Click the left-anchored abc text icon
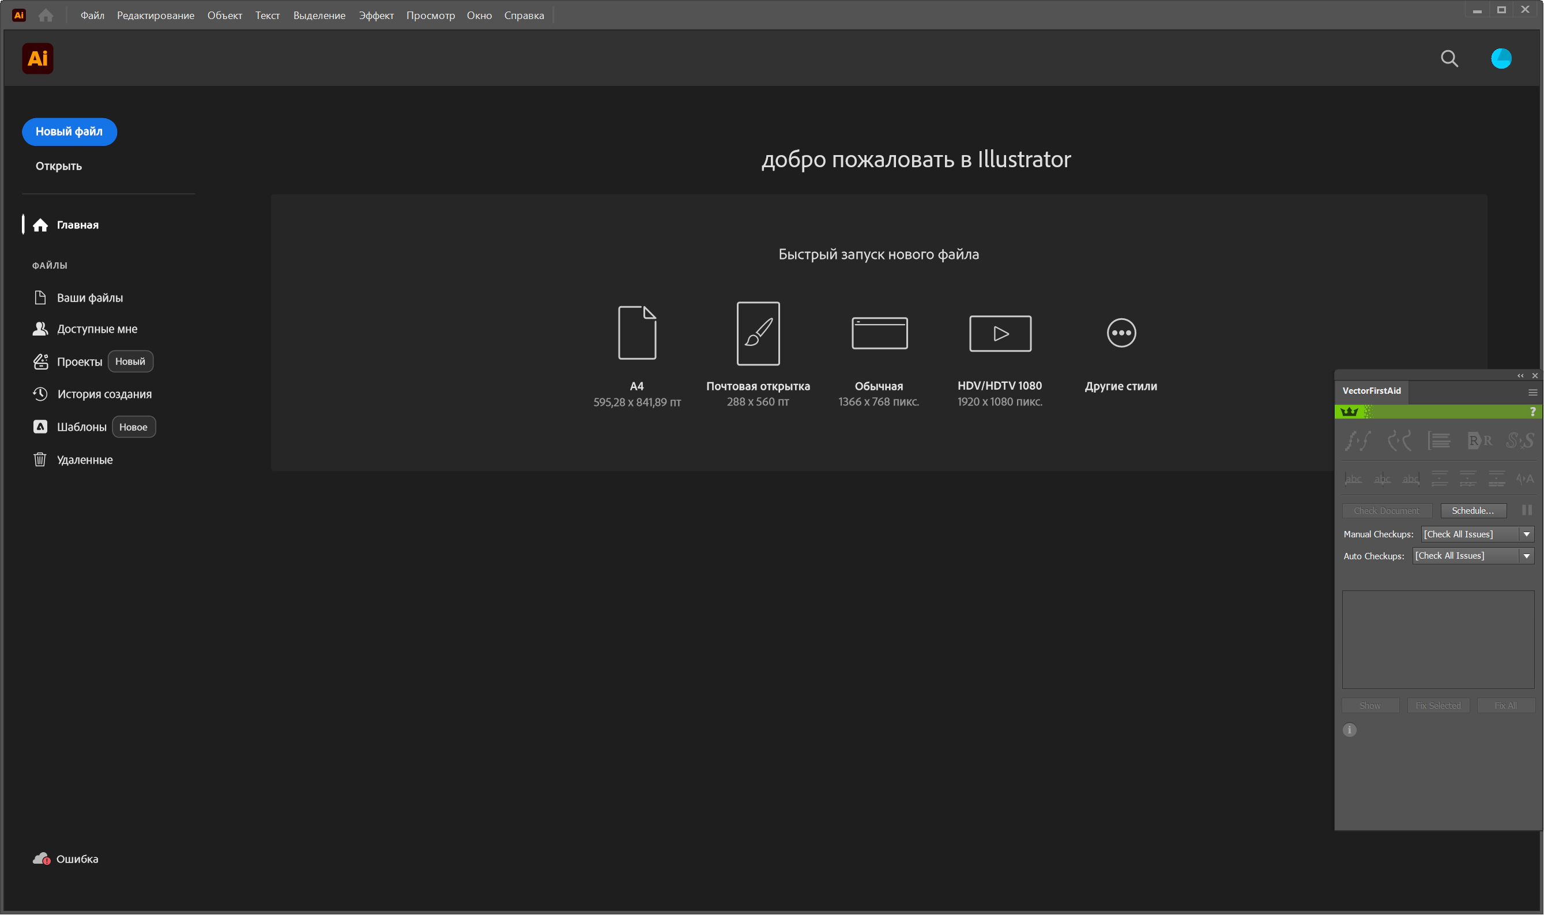The image size is (1544, 915). click(1354, 479)
